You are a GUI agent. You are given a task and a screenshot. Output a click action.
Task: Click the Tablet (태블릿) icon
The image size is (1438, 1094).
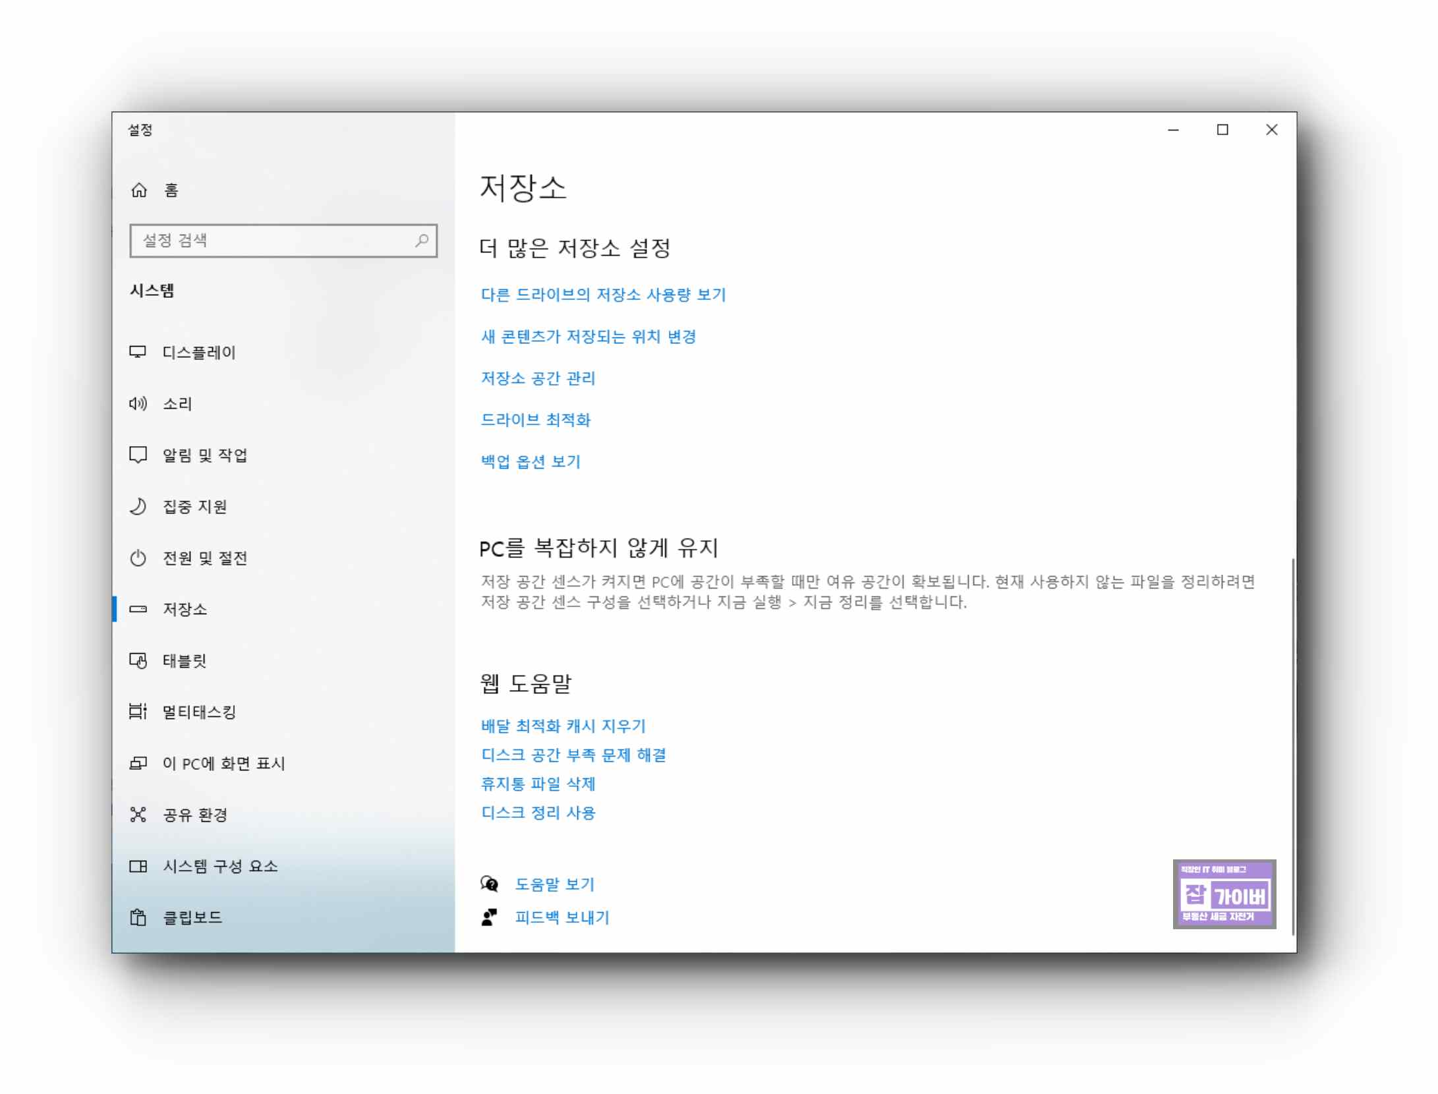[138, 660]
